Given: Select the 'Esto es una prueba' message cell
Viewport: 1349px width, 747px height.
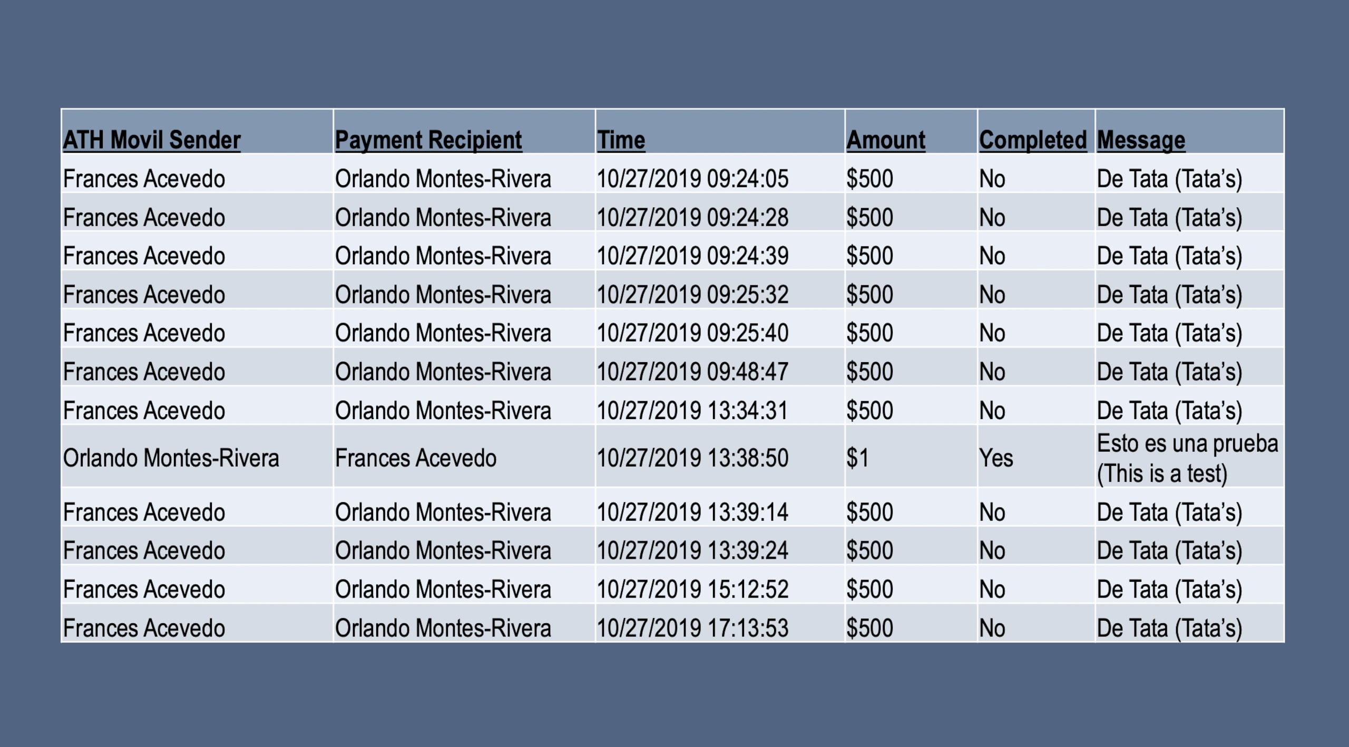Looking at the screenshot, I should [1187, 458].
